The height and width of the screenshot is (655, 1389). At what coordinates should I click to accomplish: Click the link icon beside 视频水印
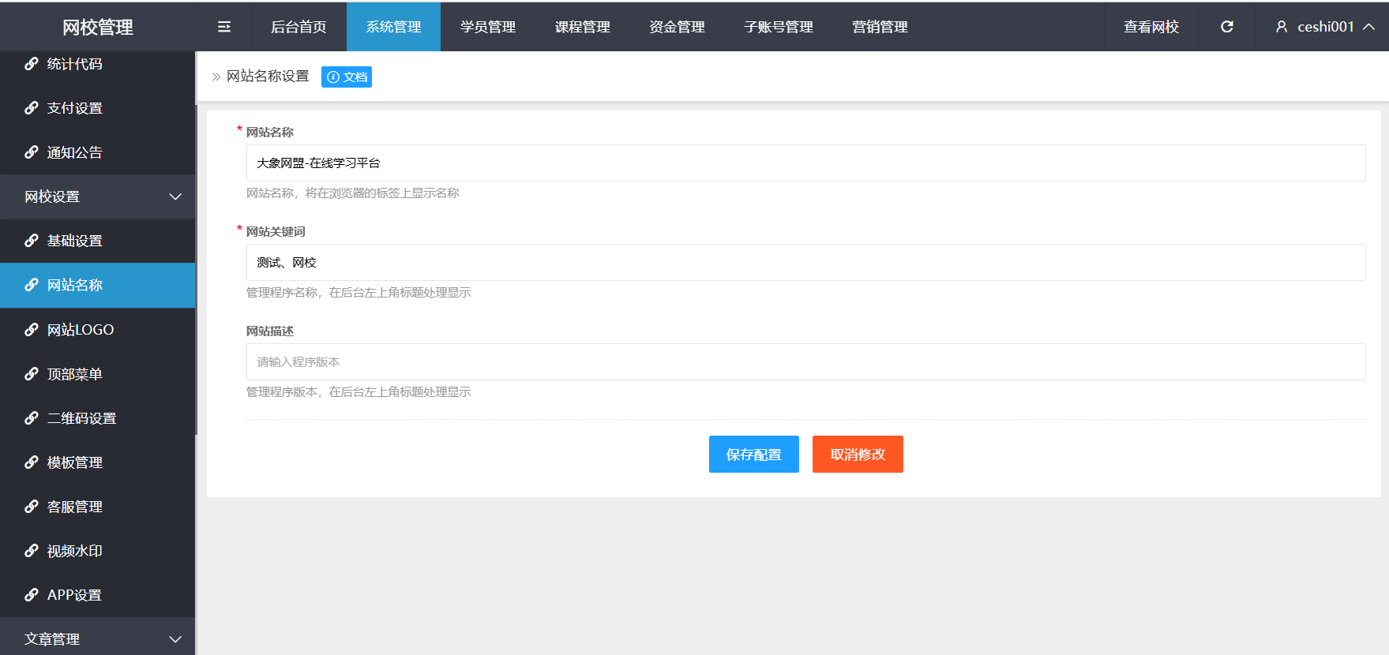pyautogui.click(x=32, y=551)
